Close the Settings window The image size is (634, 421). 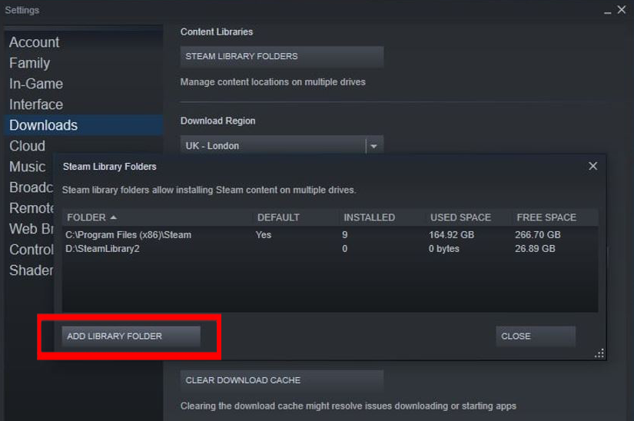622,10
